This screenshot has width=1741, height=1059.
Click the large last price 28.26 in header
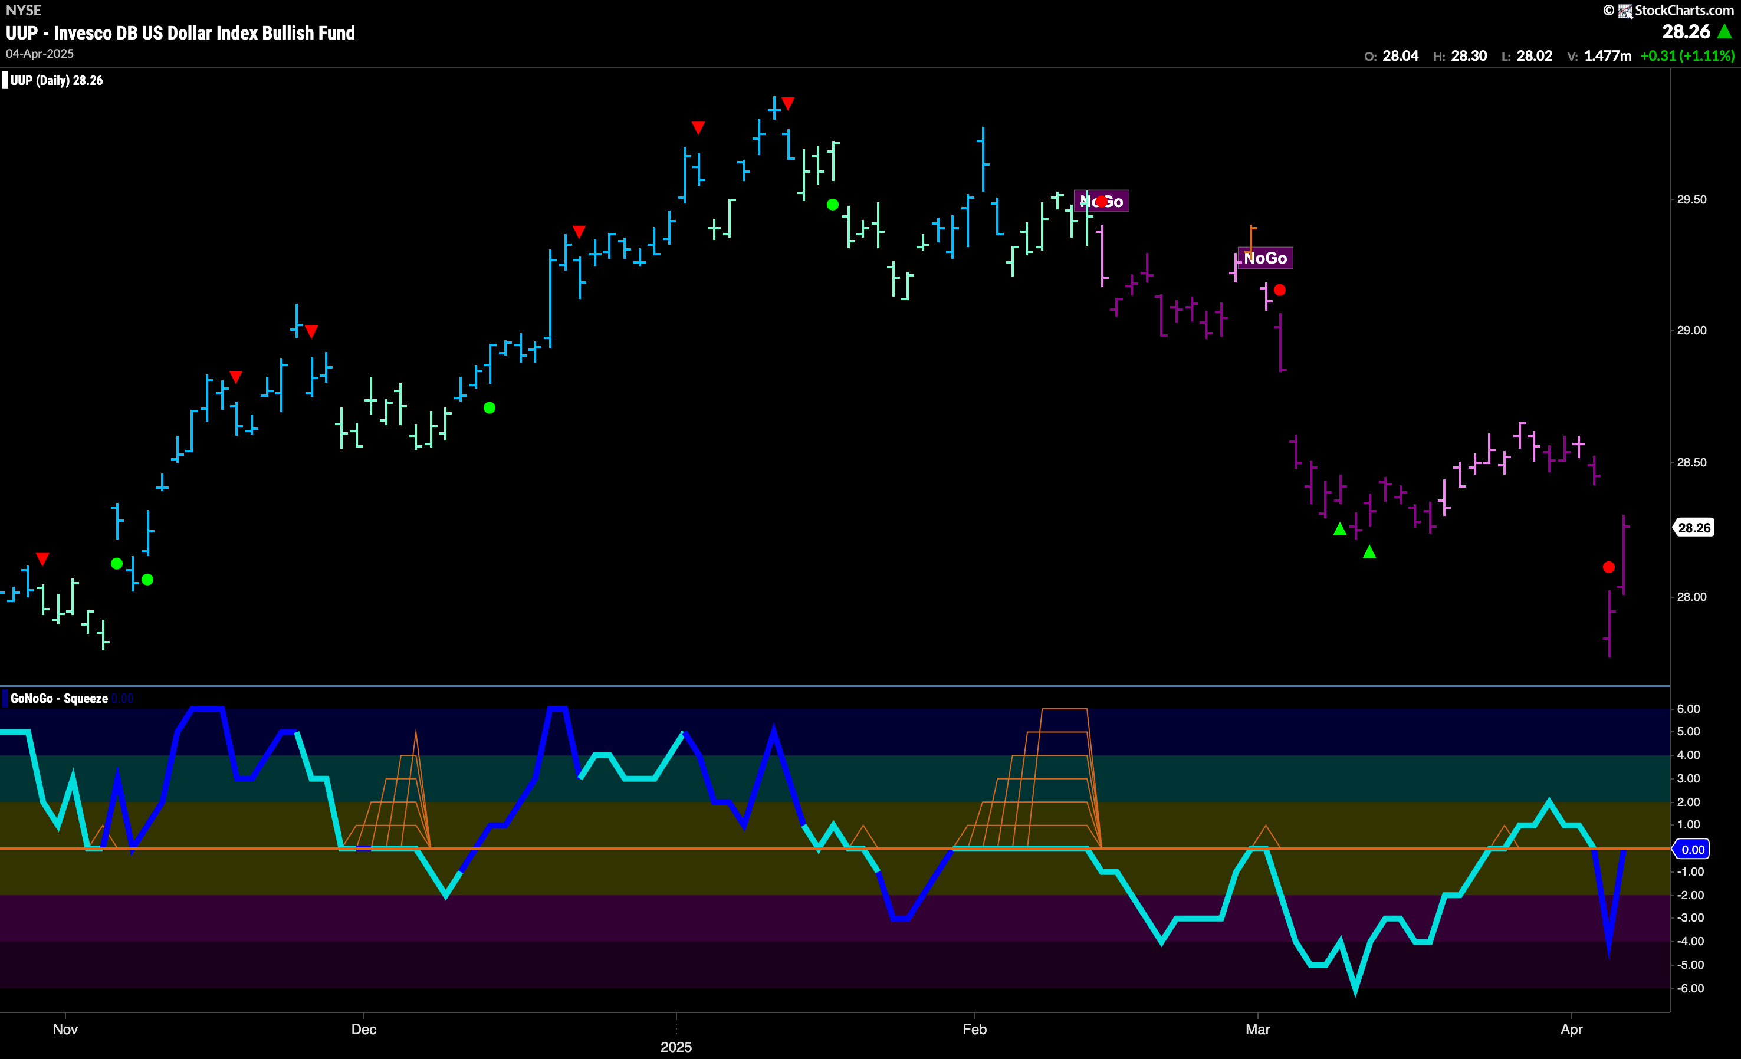point(1686,32)
